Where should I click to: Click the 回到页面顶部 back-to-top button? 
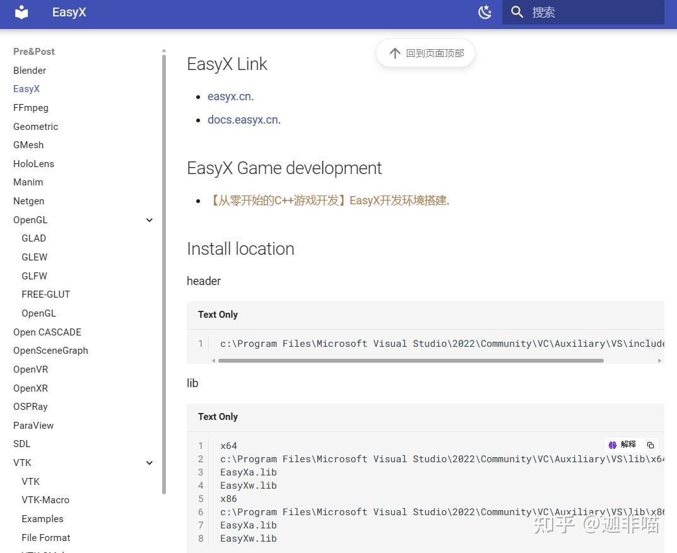[426, 53]
